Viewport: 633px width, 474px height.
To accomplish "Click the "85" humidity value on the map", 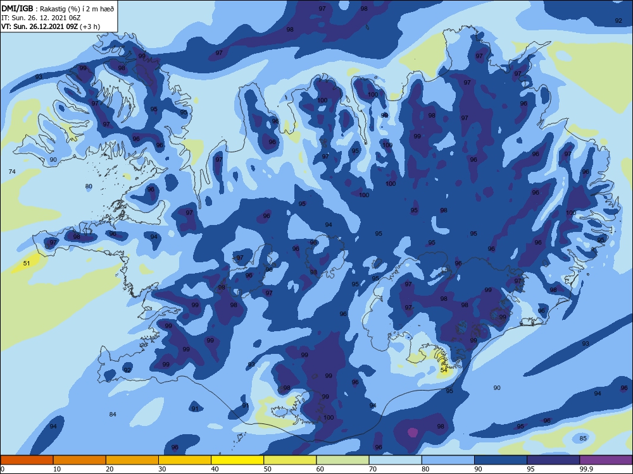I will [x=583, y=439].
